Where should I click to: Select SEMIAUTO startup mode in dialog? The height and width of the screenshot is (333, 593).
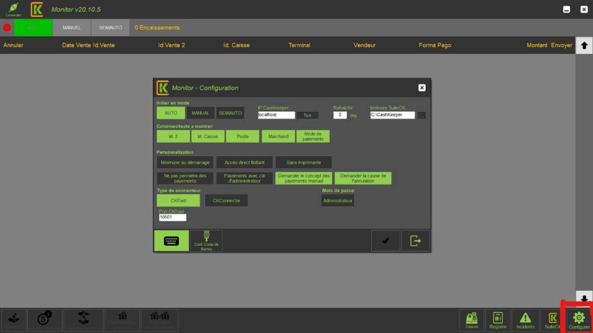coord(230,113)
